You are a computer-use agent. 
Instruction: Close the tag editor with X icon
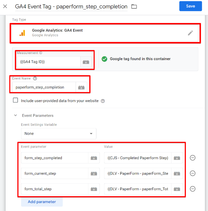tap(5, 6)
